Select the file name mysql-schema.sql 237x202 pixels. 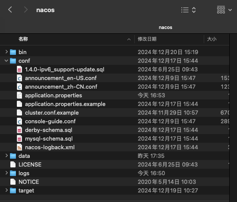(49, 139)
